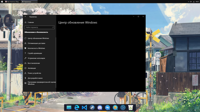Screen dimensions: 200x112
Task: Launch Discord from the dock
Action: pyautogui.click(x=100, y=108)
